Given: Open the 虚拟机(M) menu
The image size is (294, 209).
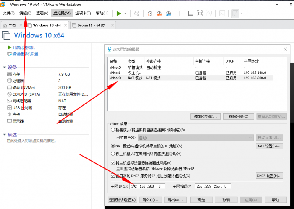Looking at the screenshot, I should (x=62, y=13).
